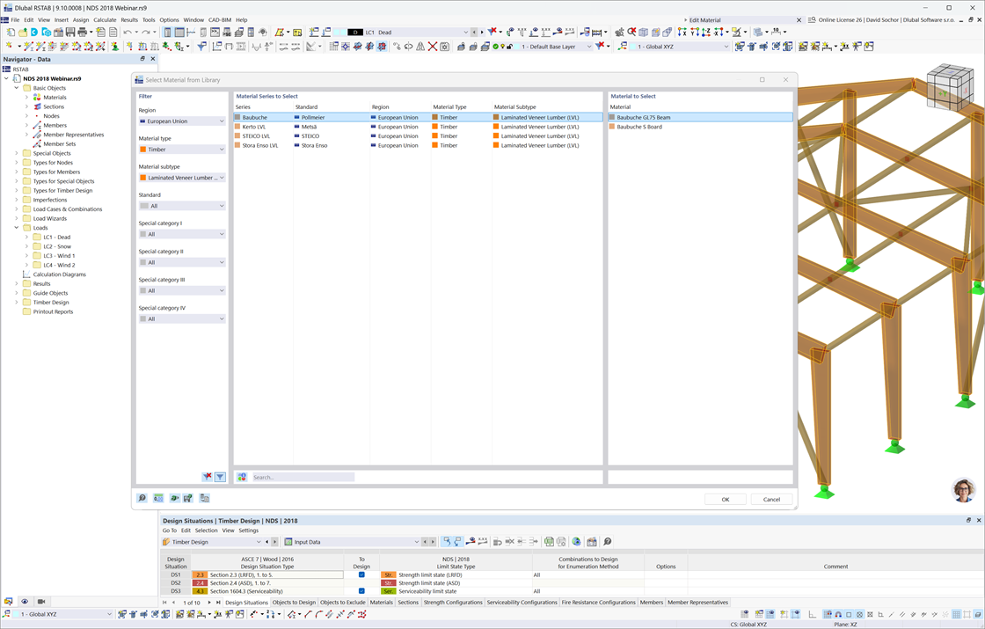Viewport: 985px width, 629px height.
Task: Click orange 2.3 swatch in DS1 row
Action: coord(200,574)
